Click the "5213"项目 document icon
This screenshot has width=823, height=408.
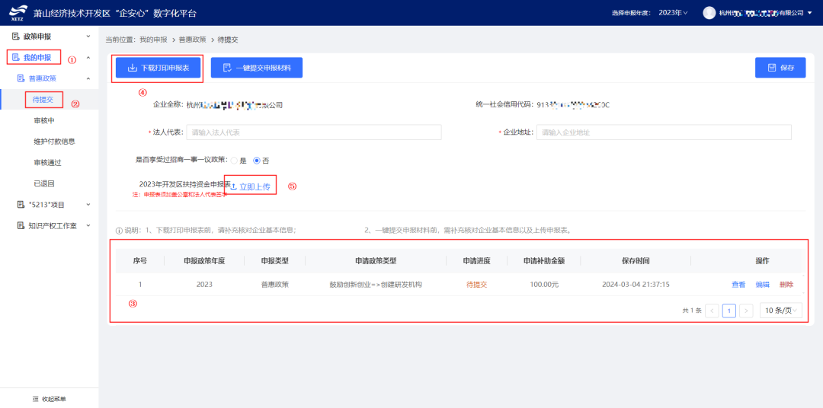(x=21, y=204)
